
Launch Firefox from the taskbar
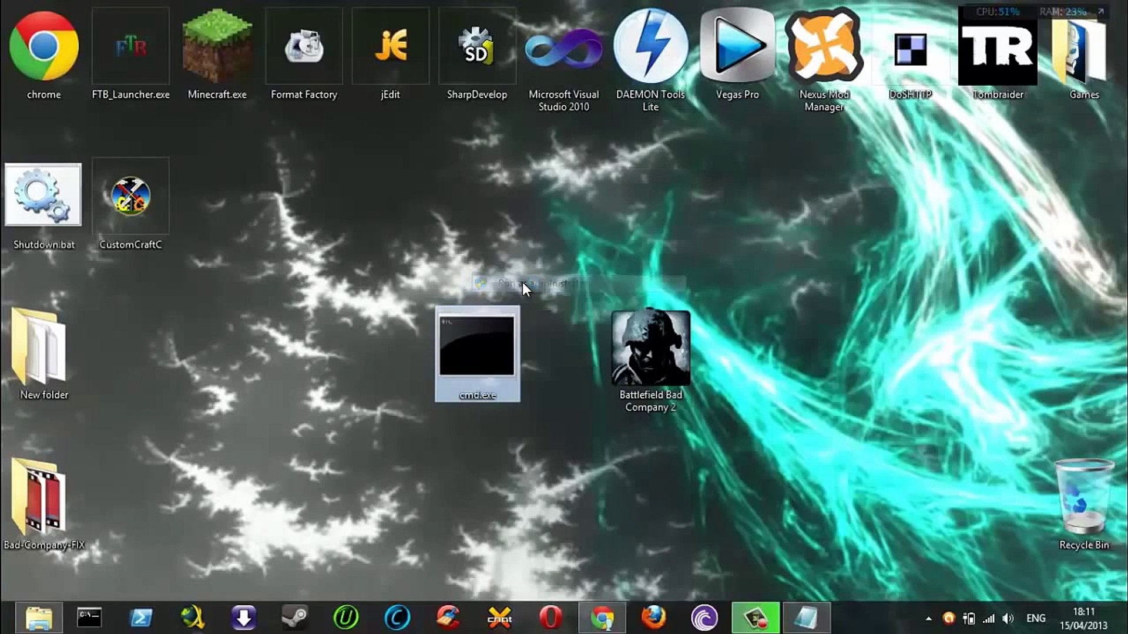coord(653,618)
